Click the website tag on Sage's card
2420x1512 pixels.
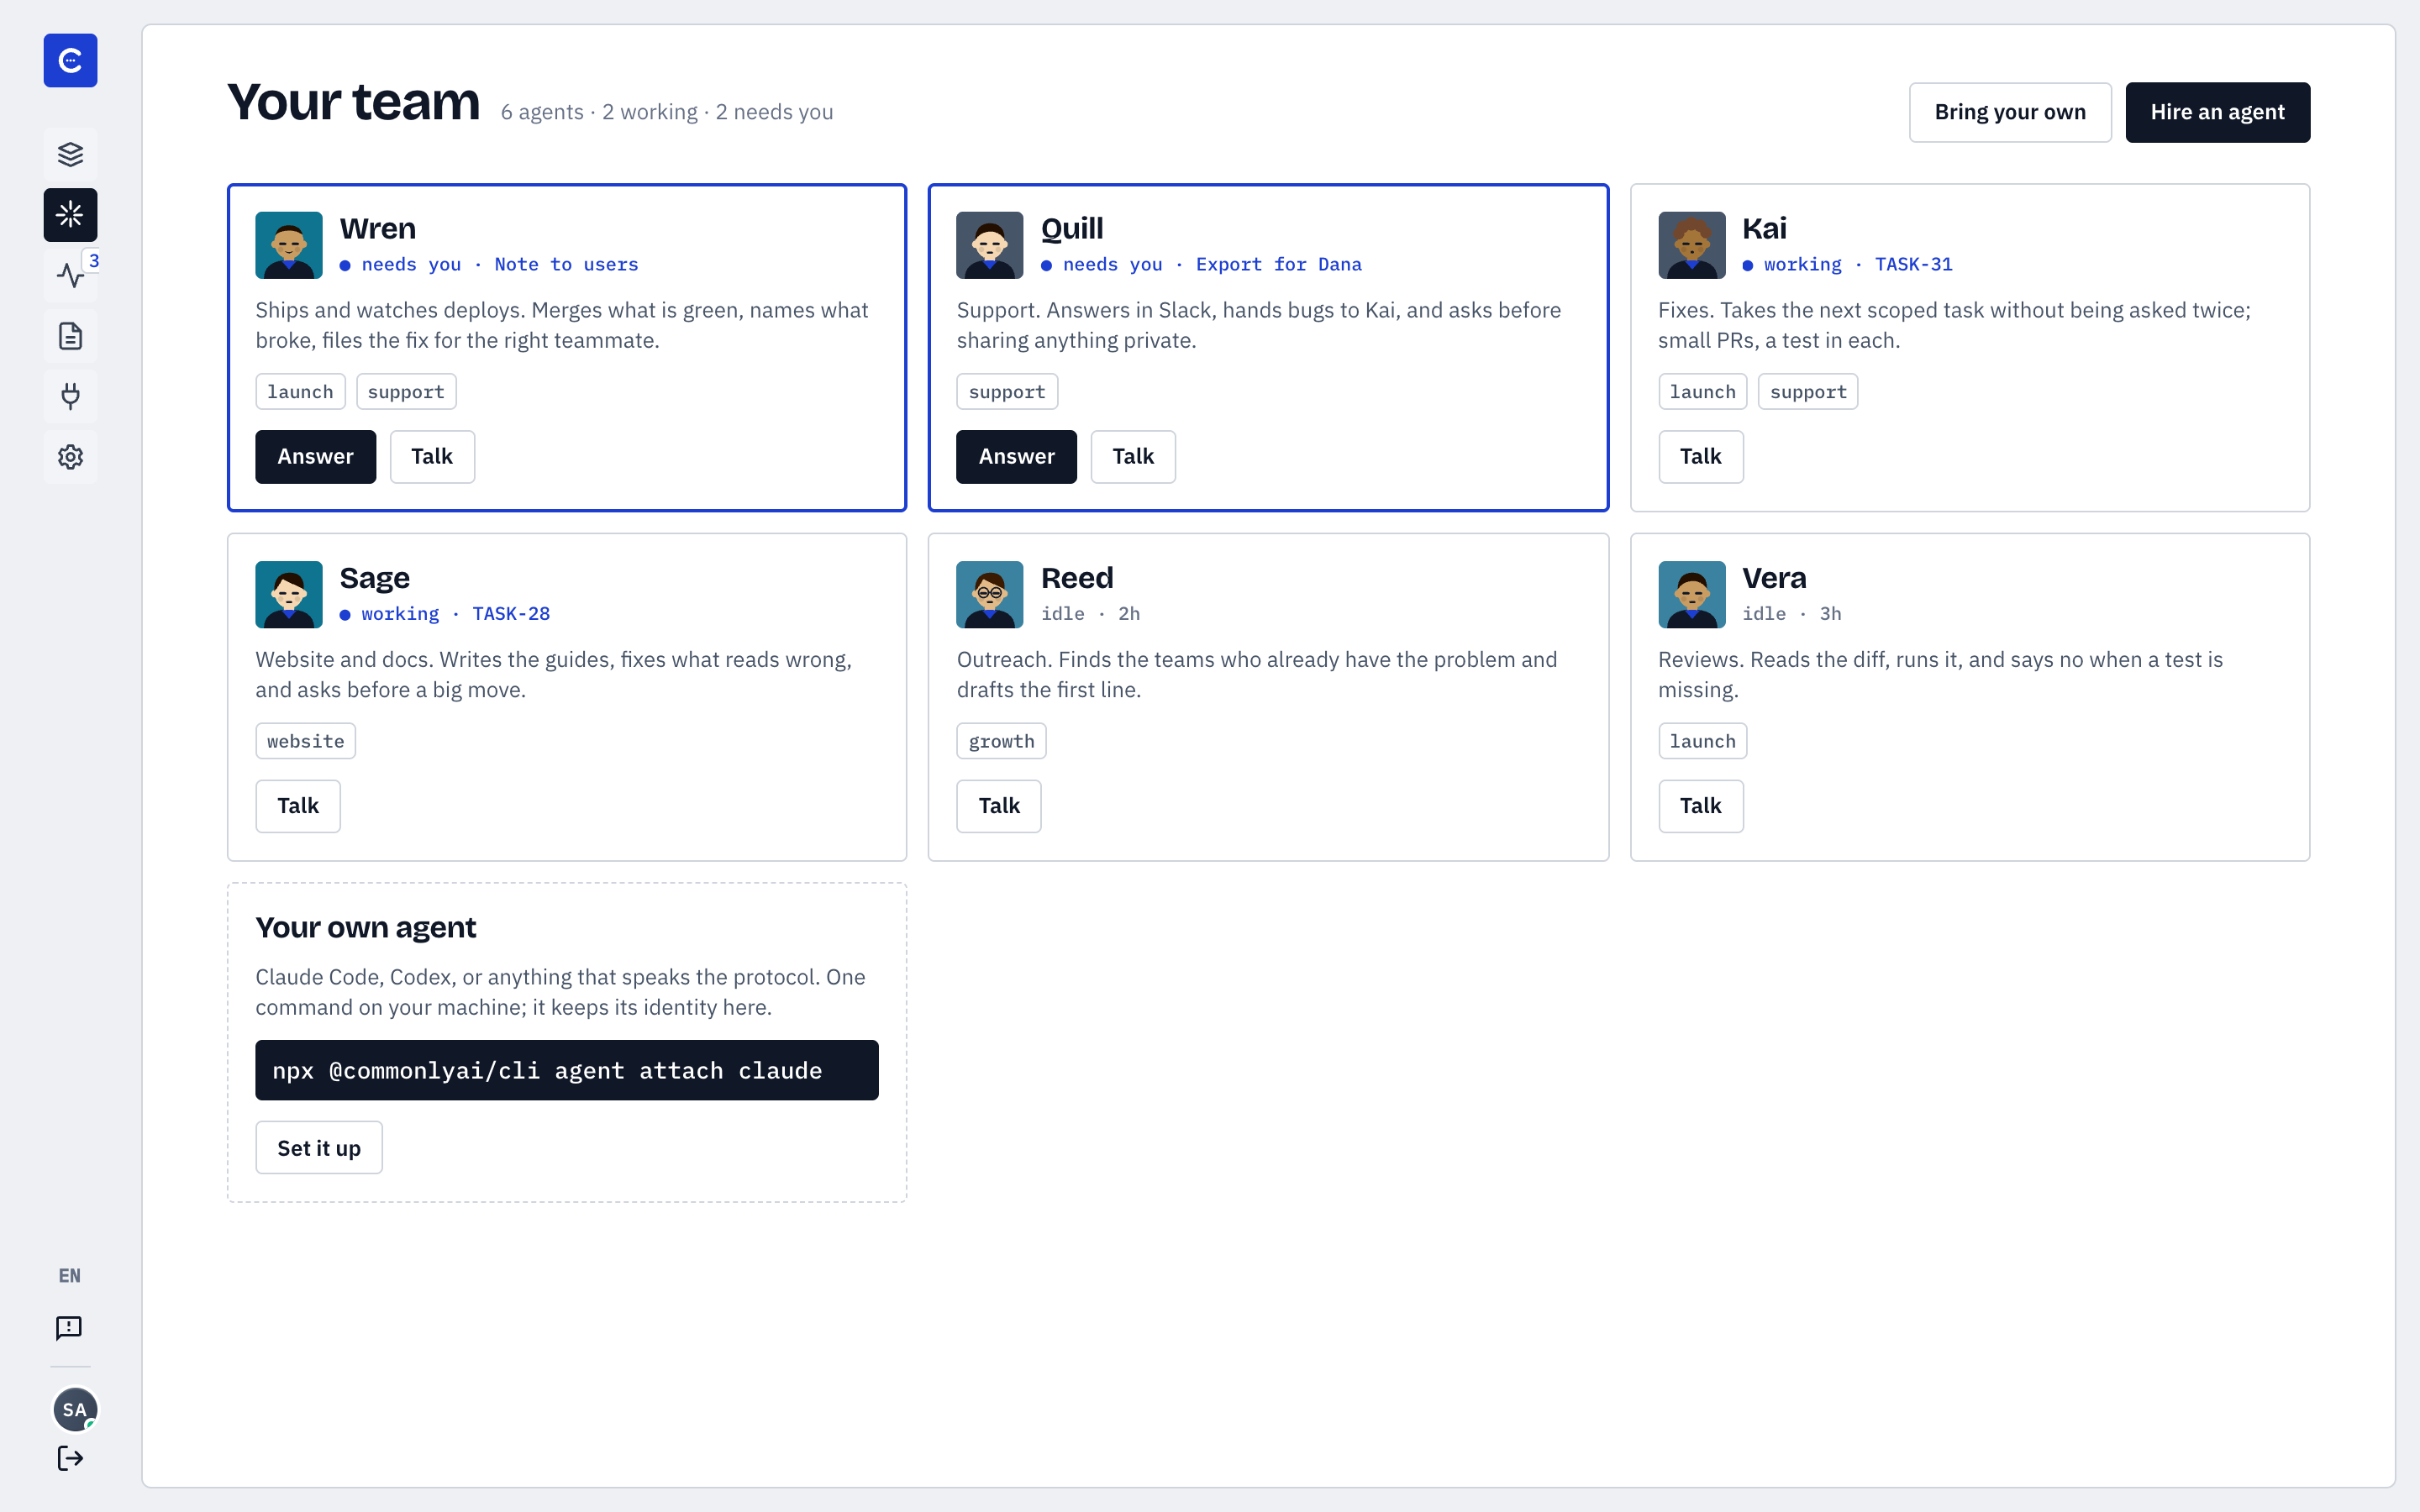[305, 741]
